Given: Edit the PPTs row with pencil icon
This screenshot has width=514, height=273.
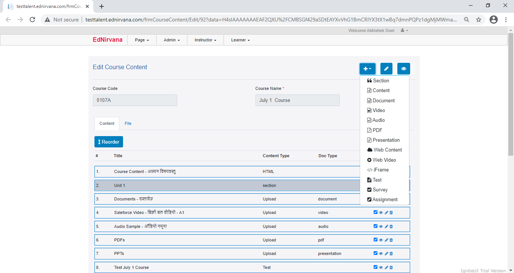Looking at the screenshot, I should (x=386, y=253).
